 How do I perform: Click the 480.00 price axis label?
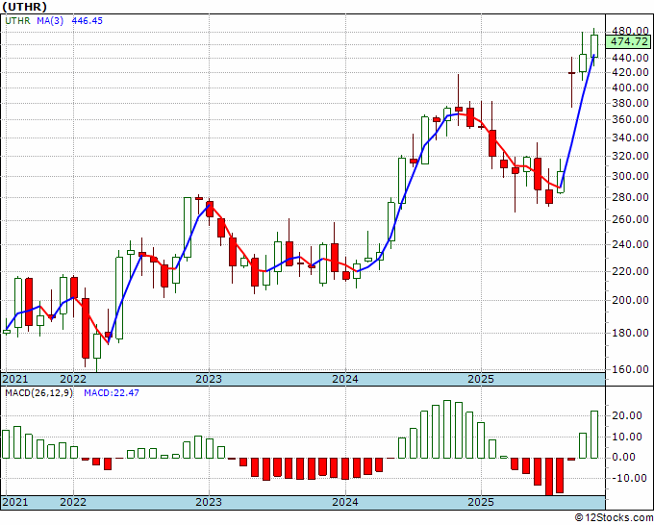pyautogui.click(x=630, y=32)
